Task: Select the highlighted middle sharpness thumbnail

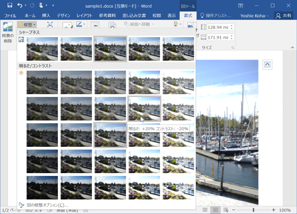Action: tap(110, 49)
